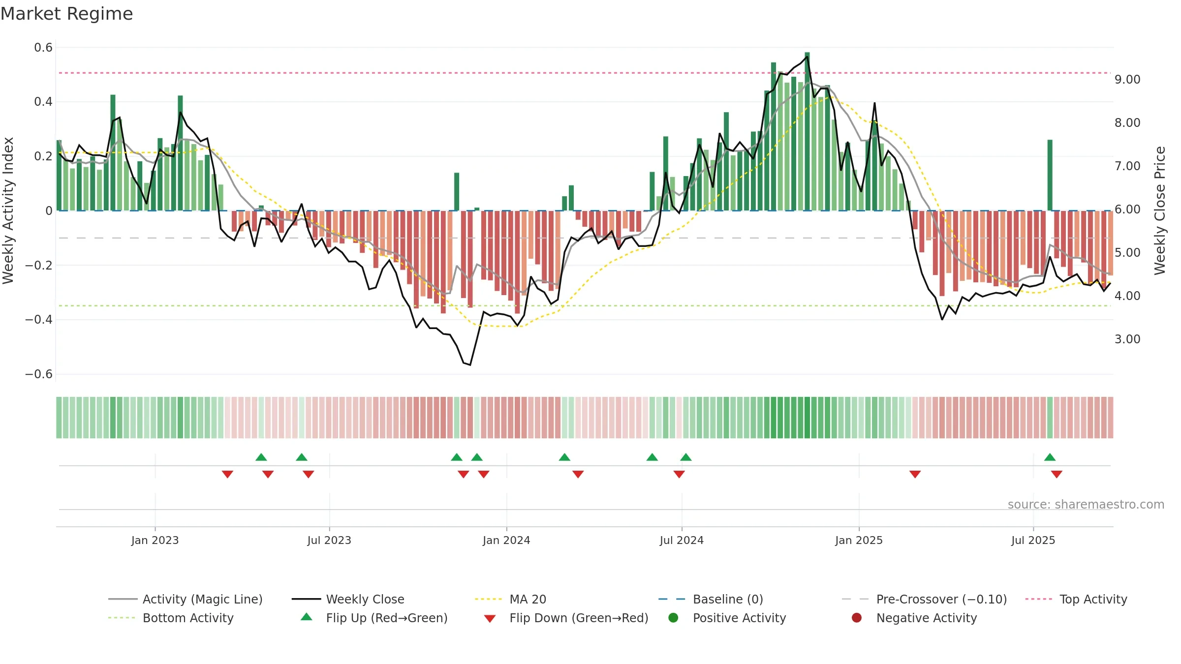Click the 0.4 left axis tick label

(x=43, y=102)
